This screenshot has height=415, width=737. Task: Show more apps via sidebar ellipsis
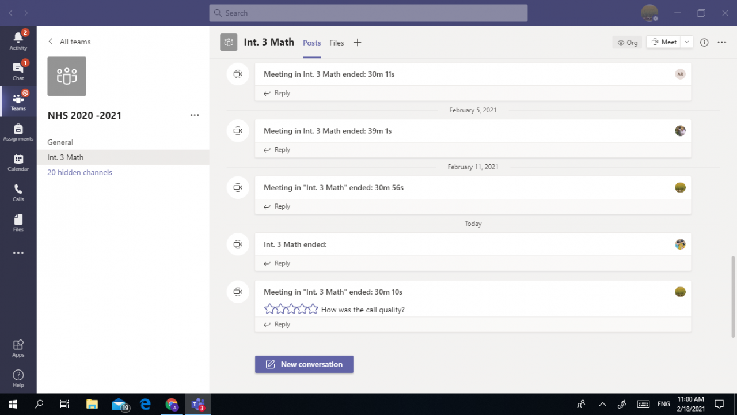pyautogui.click(x=18, y=252)
